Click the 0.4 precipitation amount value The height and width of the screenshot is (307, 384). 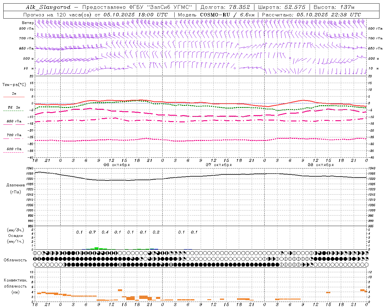105,232
